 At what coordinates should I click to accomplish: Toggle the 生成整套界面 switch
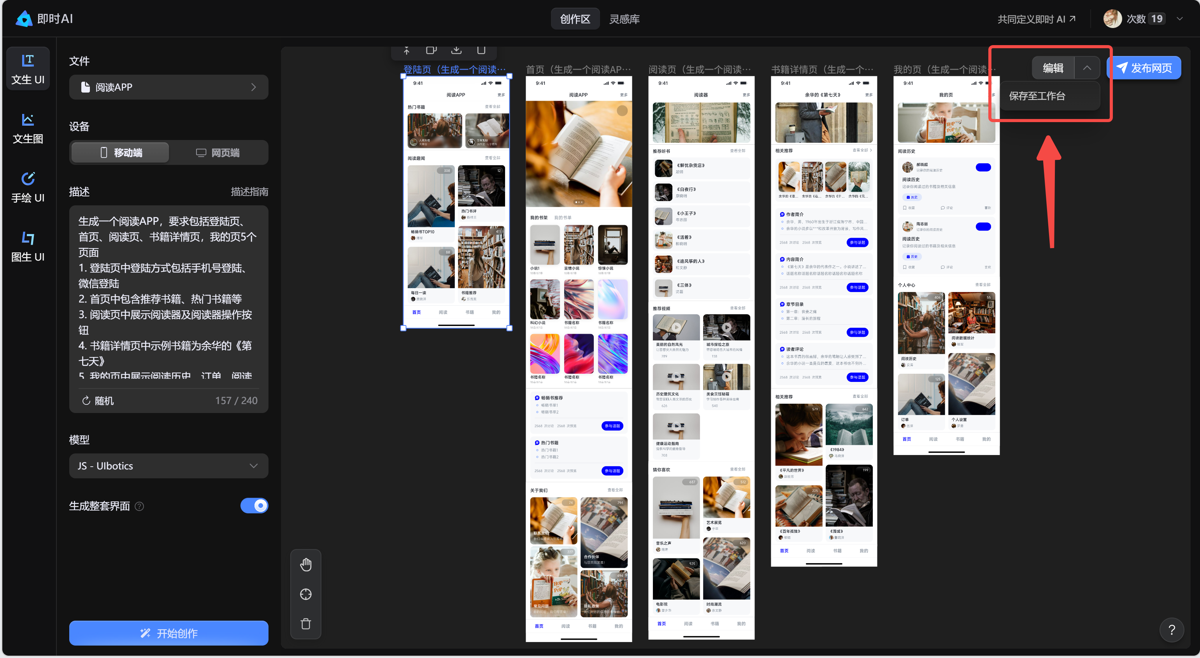(x=254, y=506)
